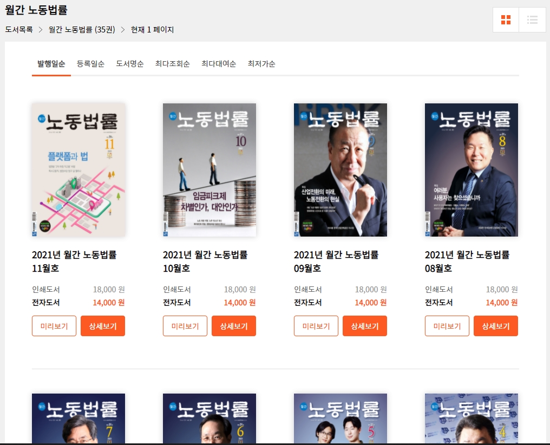Click the 09월호 인쇄도서 label
The width and height of the screenshot is (550, 445).
click(308, 289)
